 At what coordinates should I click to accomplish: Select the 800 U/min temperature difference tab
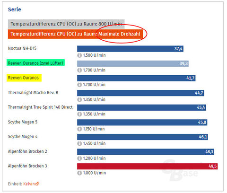coord(66,24)
